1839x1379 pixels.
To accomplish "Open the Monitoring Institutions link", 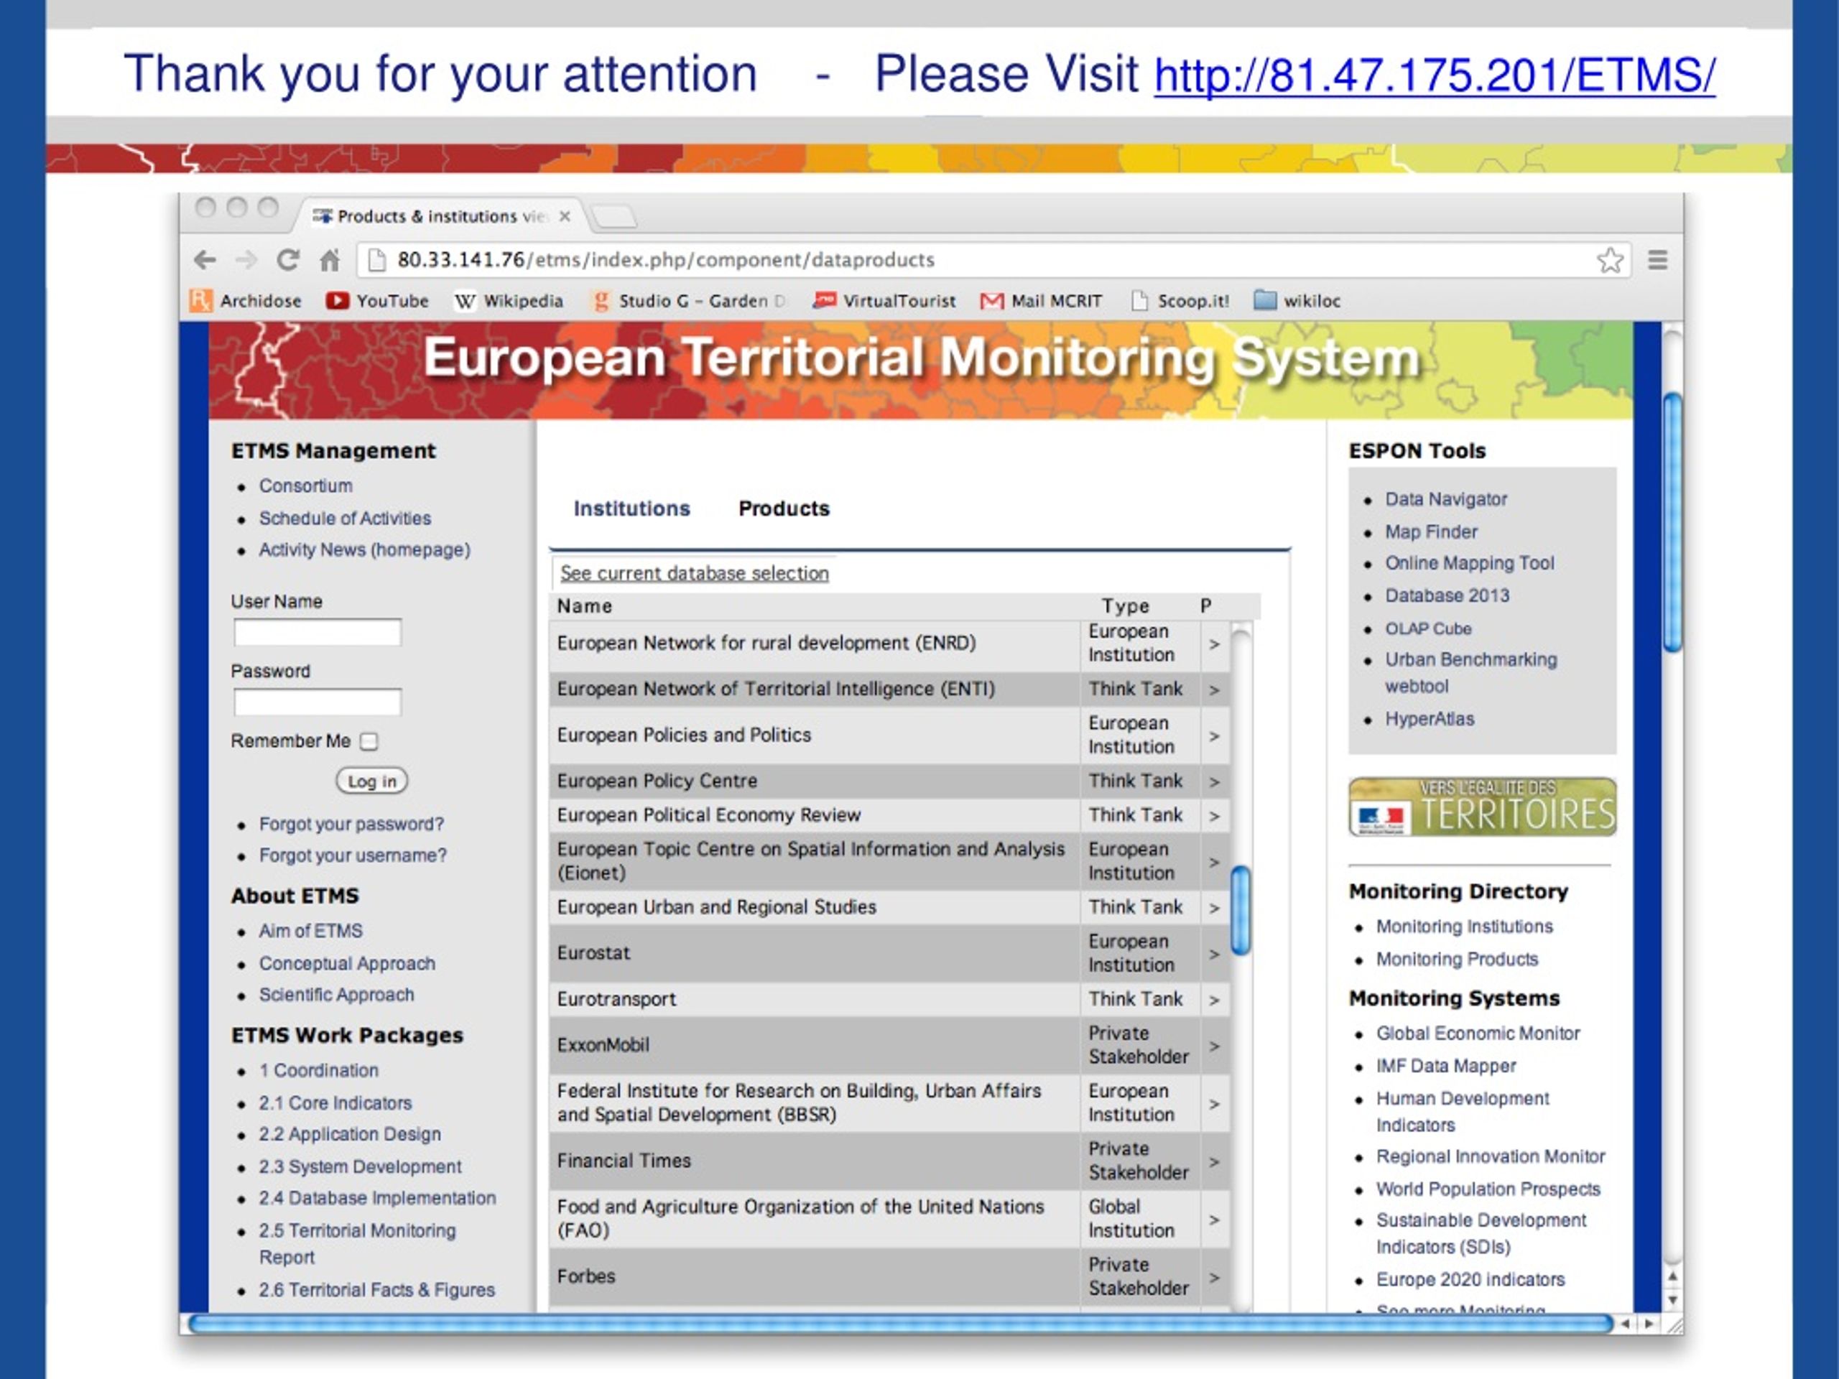I will (1464, 927).
